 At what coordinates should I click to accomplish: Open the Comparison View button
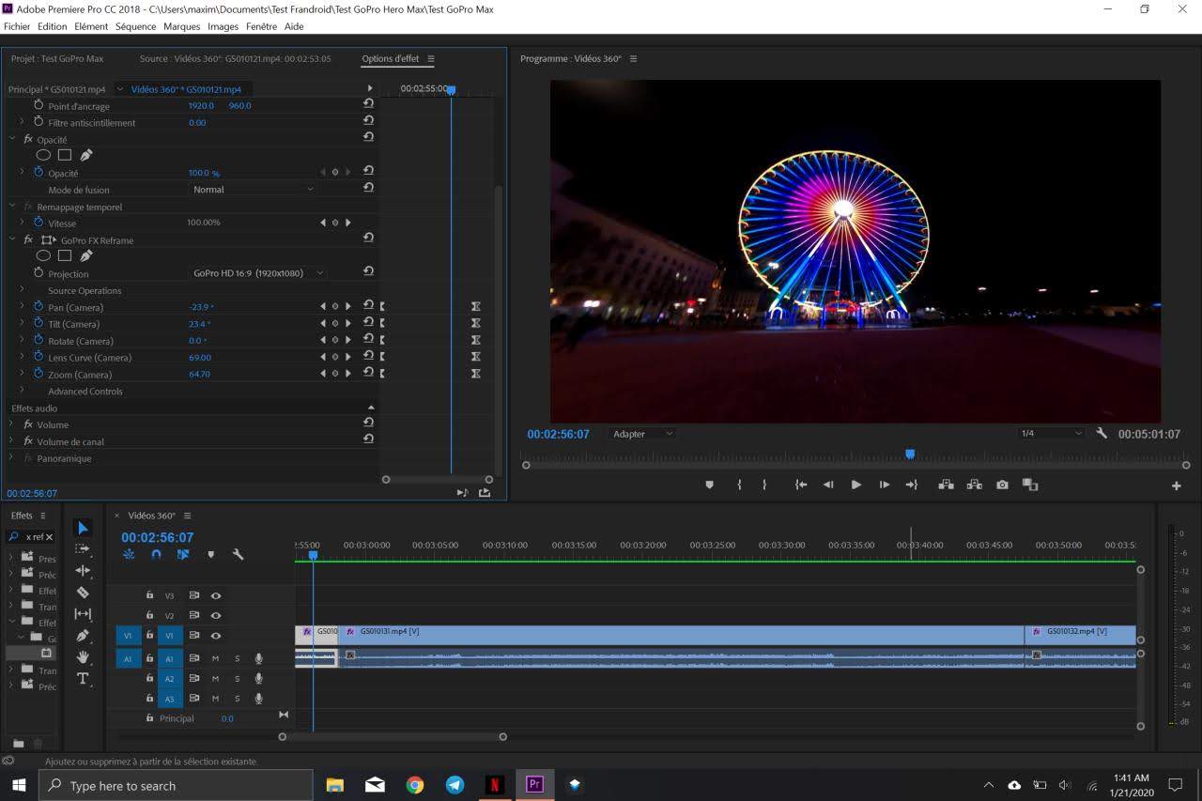1030,485
